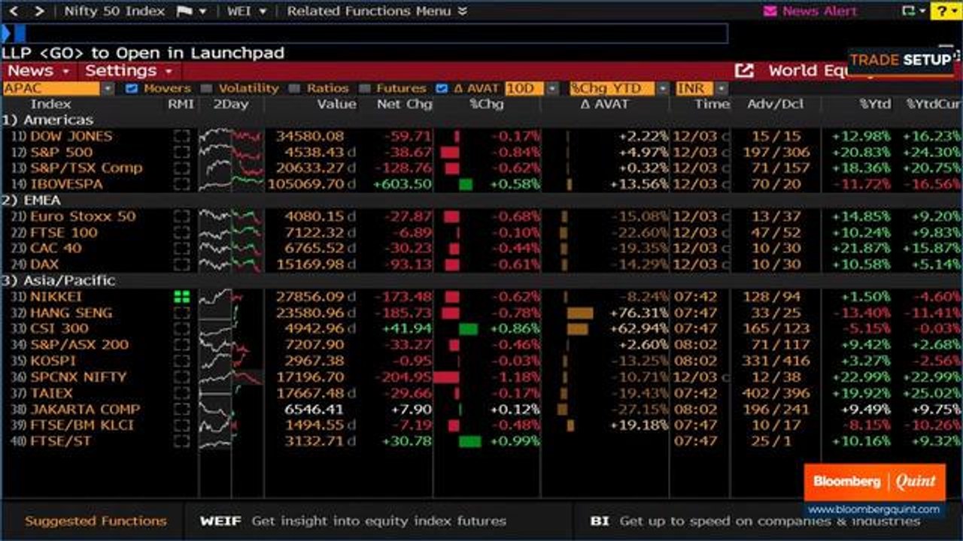
Task: Collapse the EMEA section
Action: click(31, 201)
